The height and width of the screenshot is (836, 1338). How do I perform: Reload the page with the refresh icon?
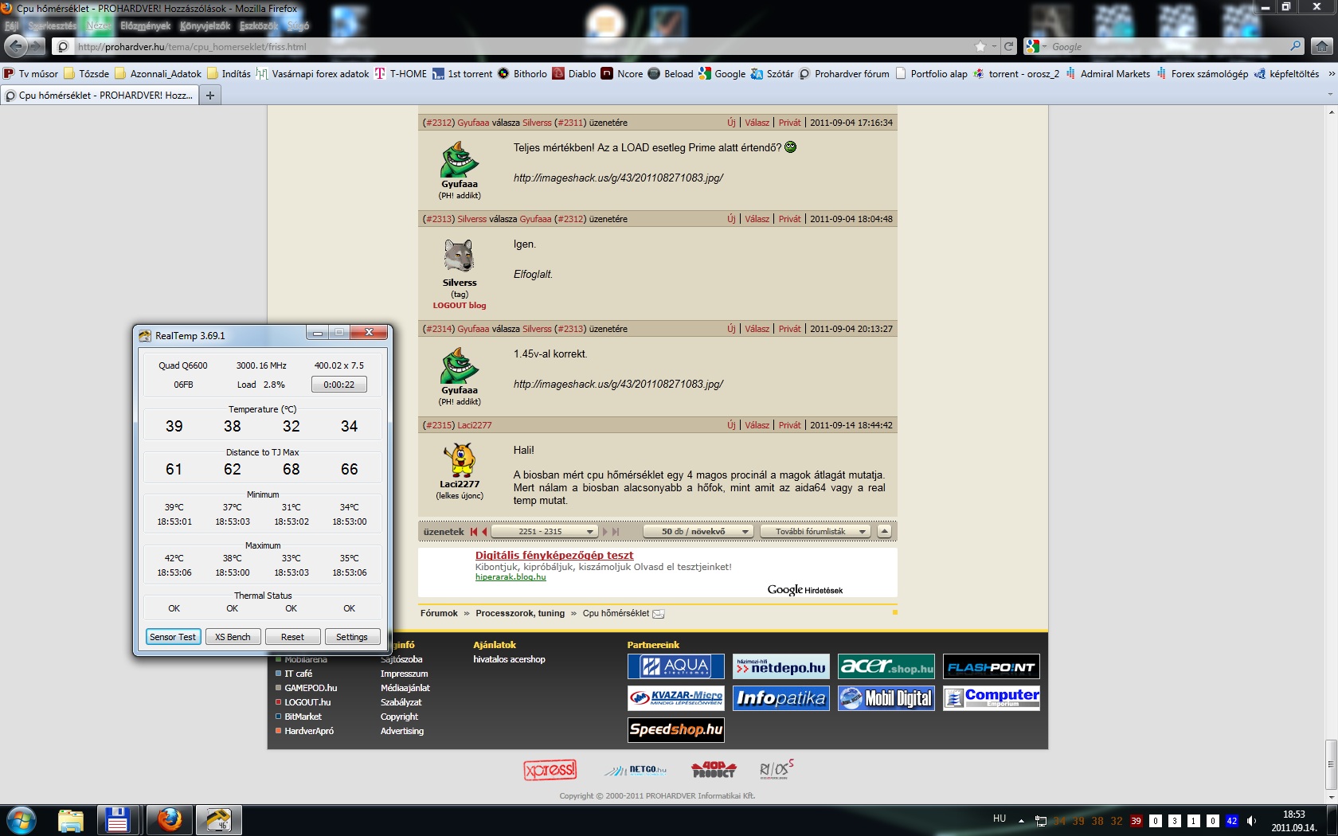tap(1008, 46)
